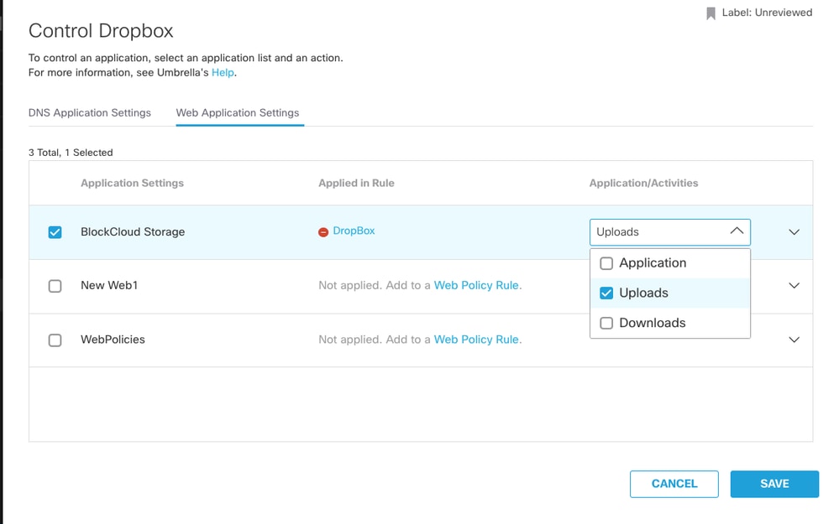Open Web Policy Rule link for New Web1

(477, 285)
